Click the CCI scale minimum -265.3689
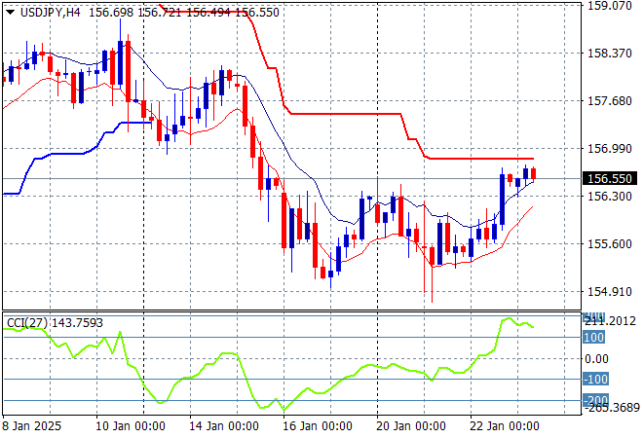 [612, 408]
